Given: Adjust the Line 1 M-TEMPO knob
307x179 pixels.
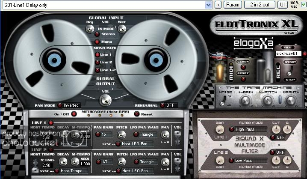Looking at the screenshot, I should tap(75, 135).
